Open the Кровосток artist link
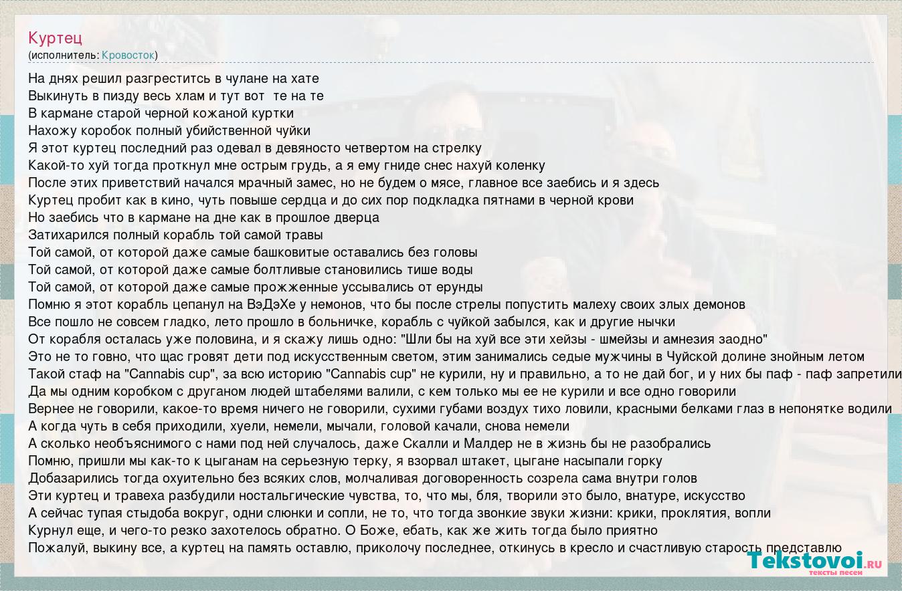This screenshot has width=902, height=591. 128,55
